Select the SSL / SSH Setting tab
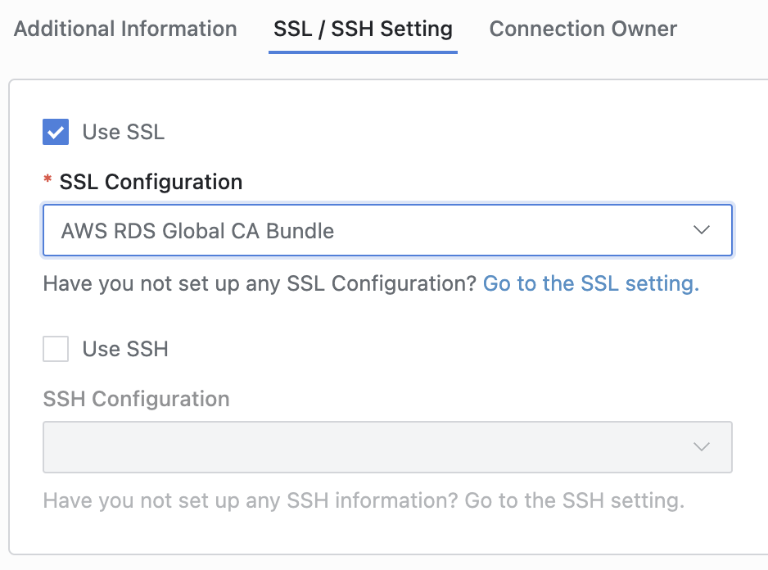The width and height of the screenshot is (768, 570). (x=363, y=29)
